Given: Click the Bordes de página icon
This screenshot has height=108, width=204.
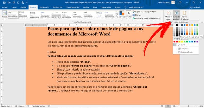Looking at the screenshot, I should pyautogui.click(x=184, y=13).
